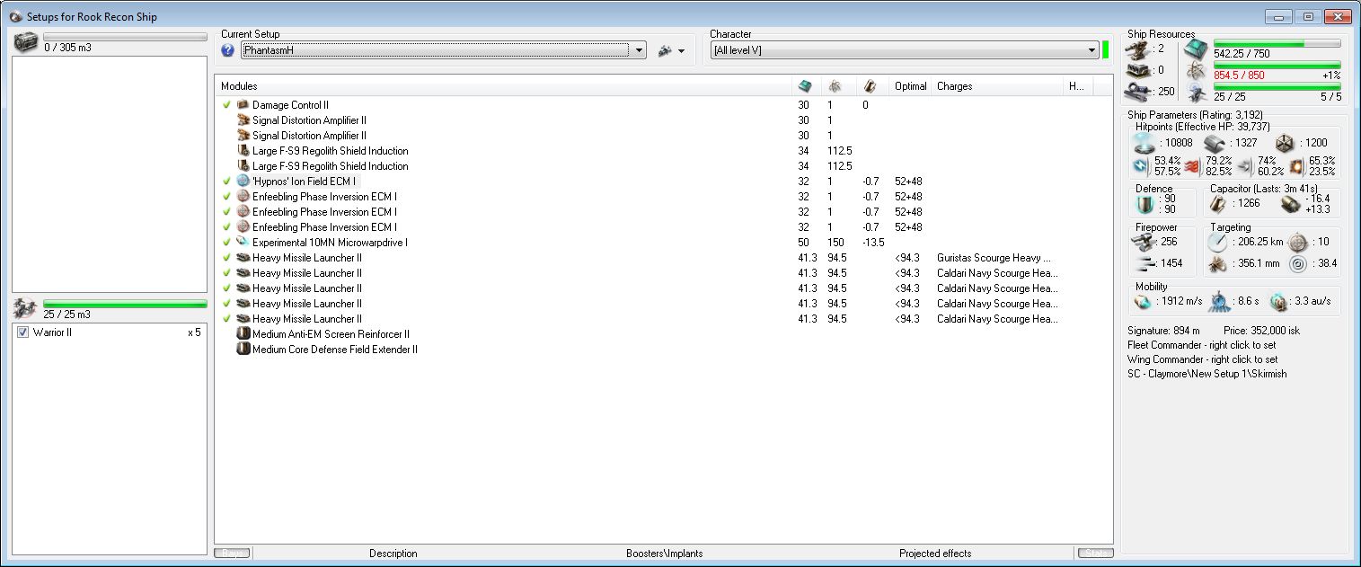Click the powergrid icon next to 854.5 / 850
Screen dimensions: 1361x567
tap(1195, 70)
